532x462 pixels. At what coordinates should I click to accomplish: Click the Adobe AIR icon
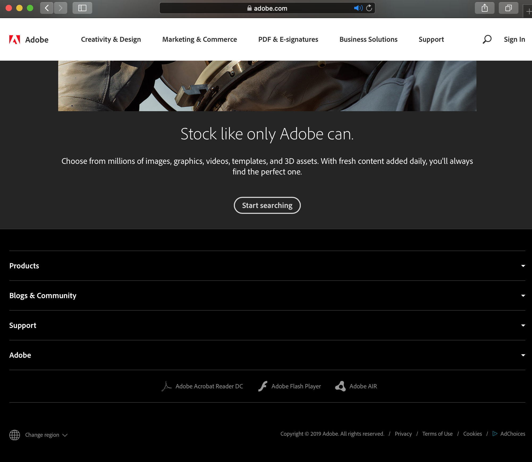coord(340,386)
